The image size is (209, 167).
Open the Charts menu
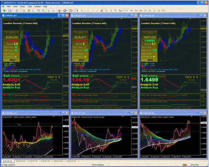pyautogui.click(x=22, y=6)
